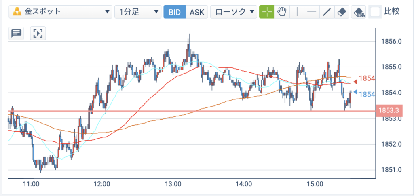Click the 1853.3 pink price label
This screenshot has height=196, width=414.
pyautogui.click(x=386, y=111)
